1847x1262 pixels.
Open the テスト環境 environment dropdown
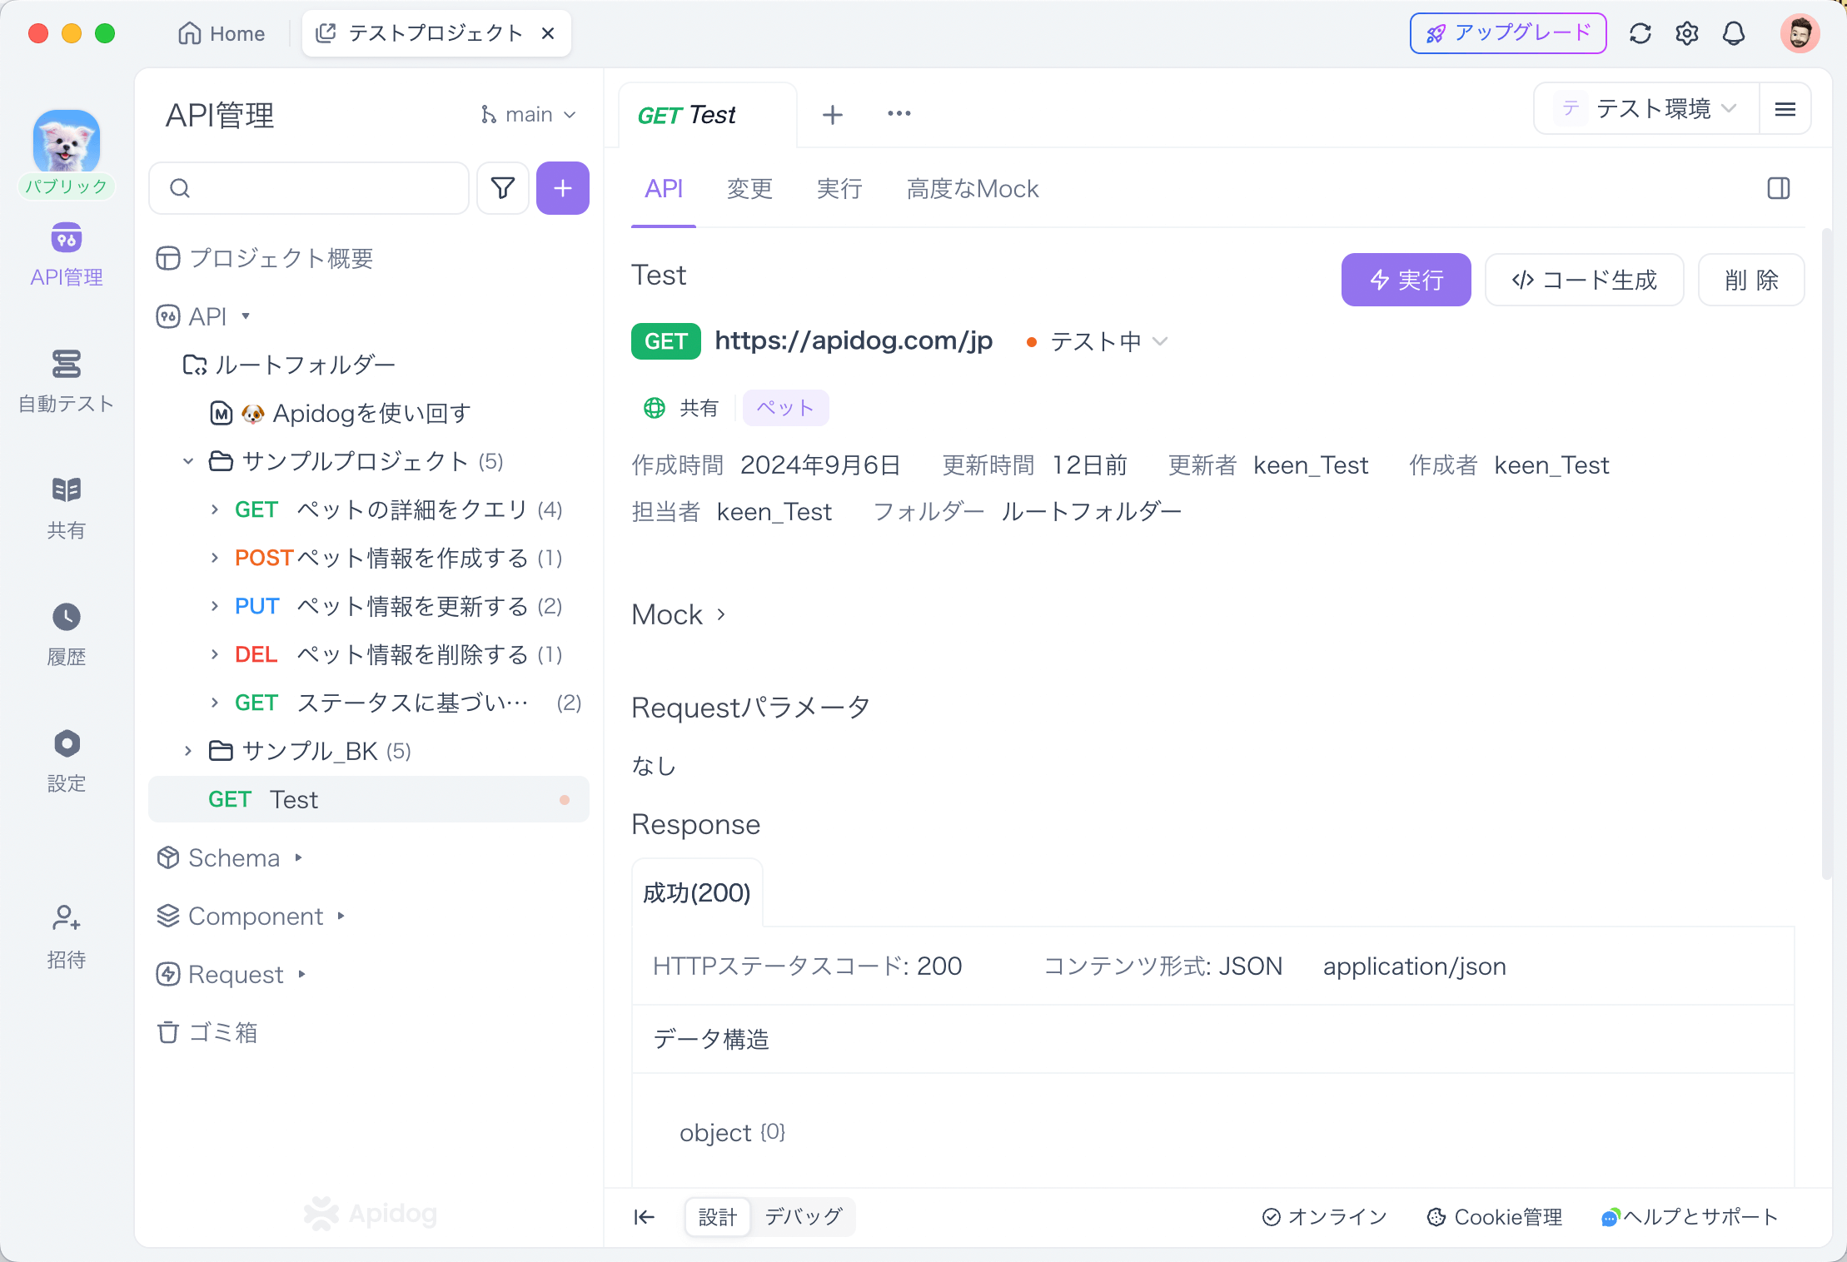tap(1646, 109)
